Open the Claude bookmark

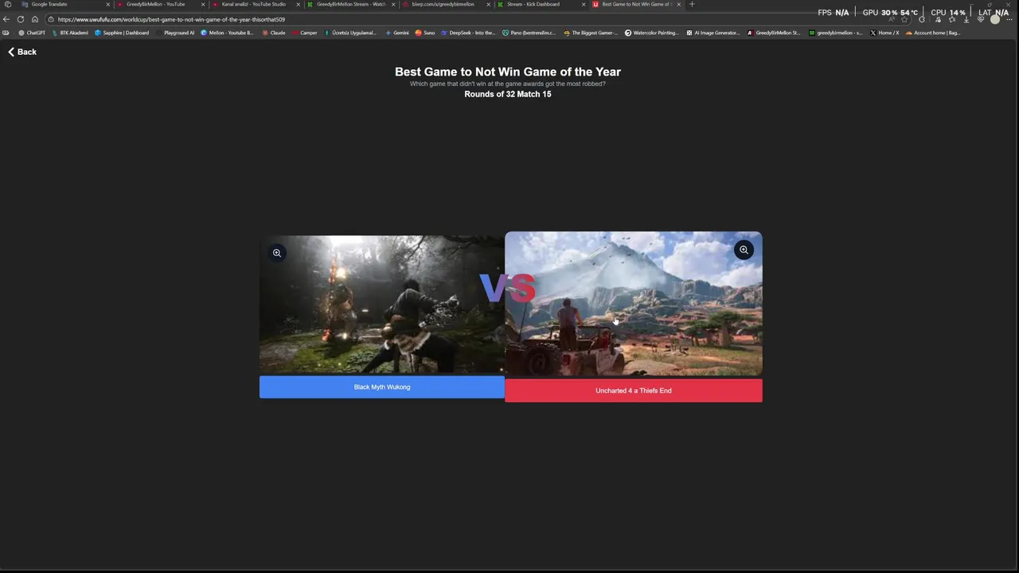[274, 33]
